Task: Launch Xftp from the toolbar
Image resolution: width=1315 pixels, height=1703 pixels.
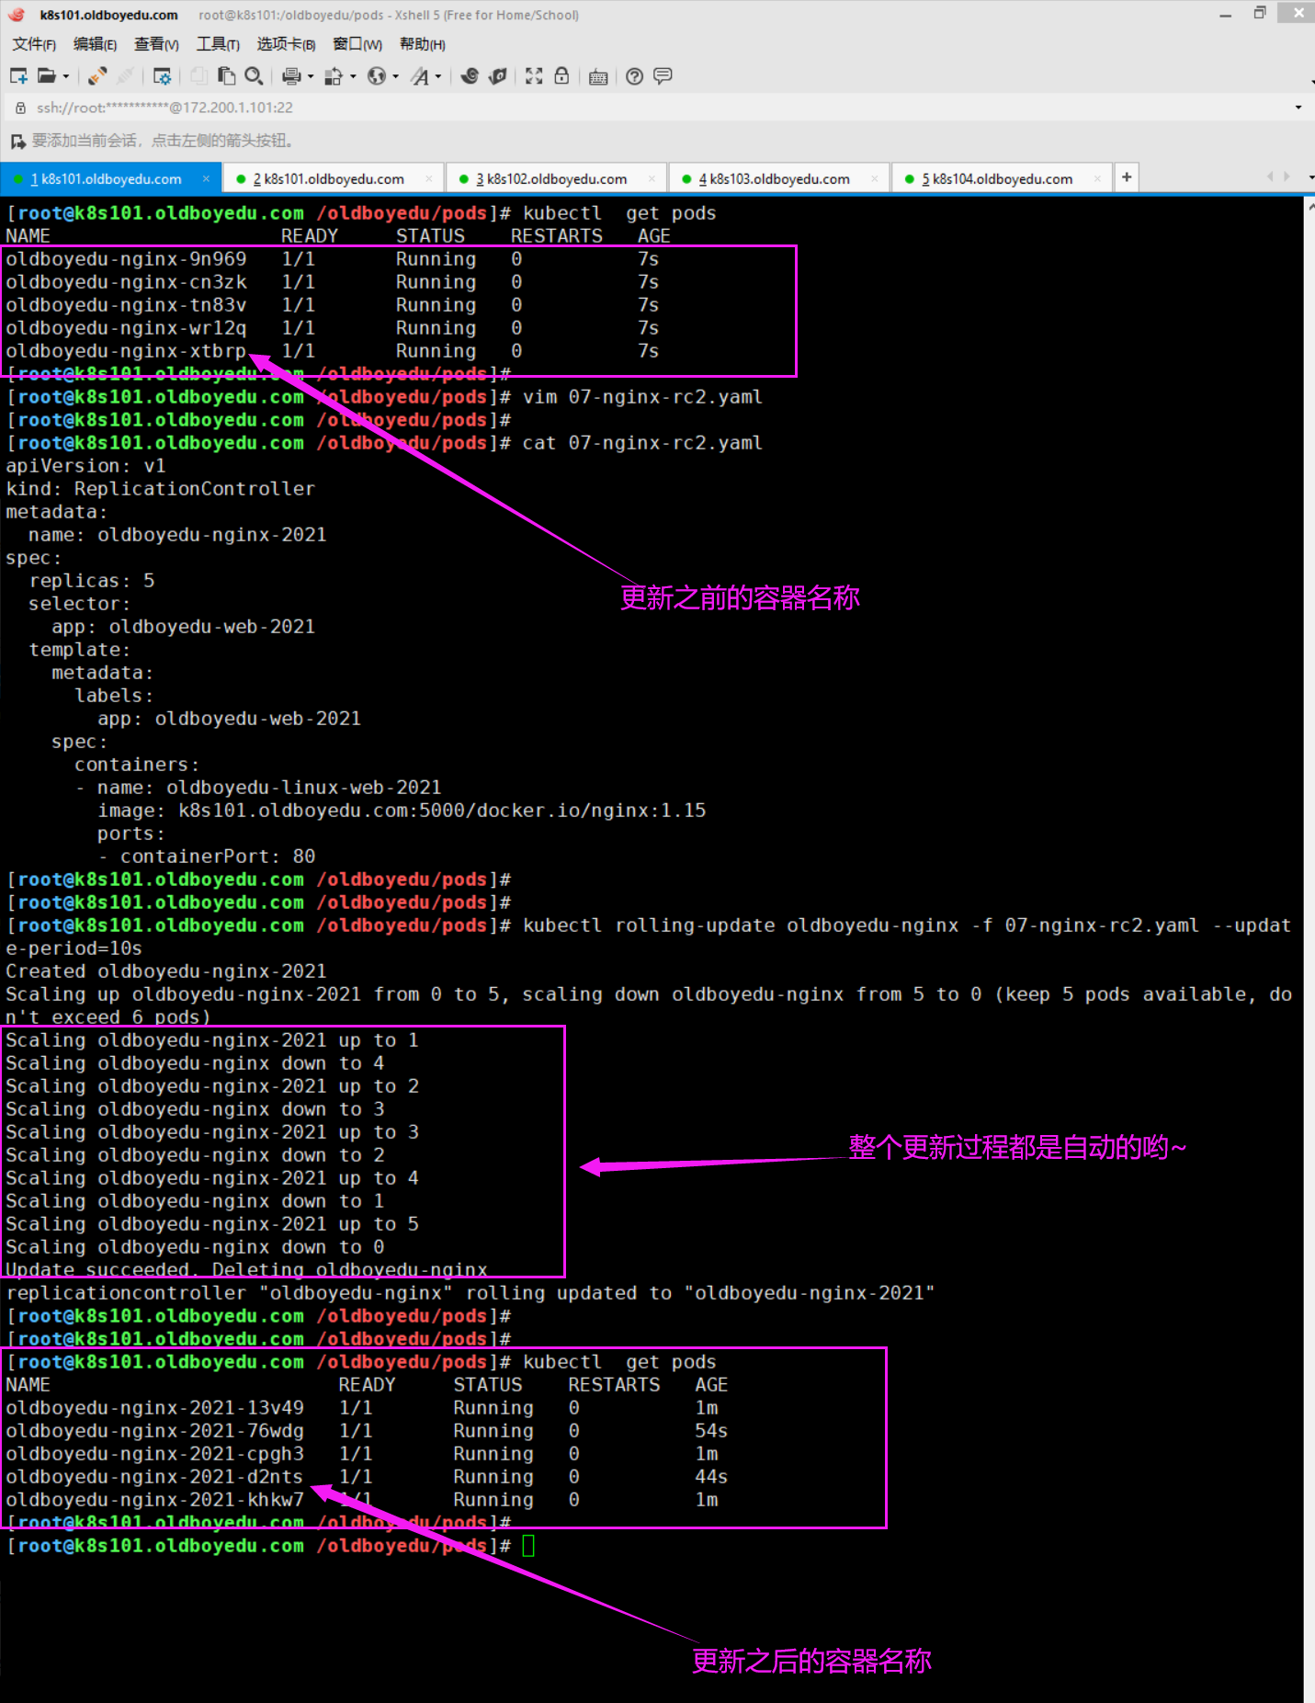Action: point(498,76)
